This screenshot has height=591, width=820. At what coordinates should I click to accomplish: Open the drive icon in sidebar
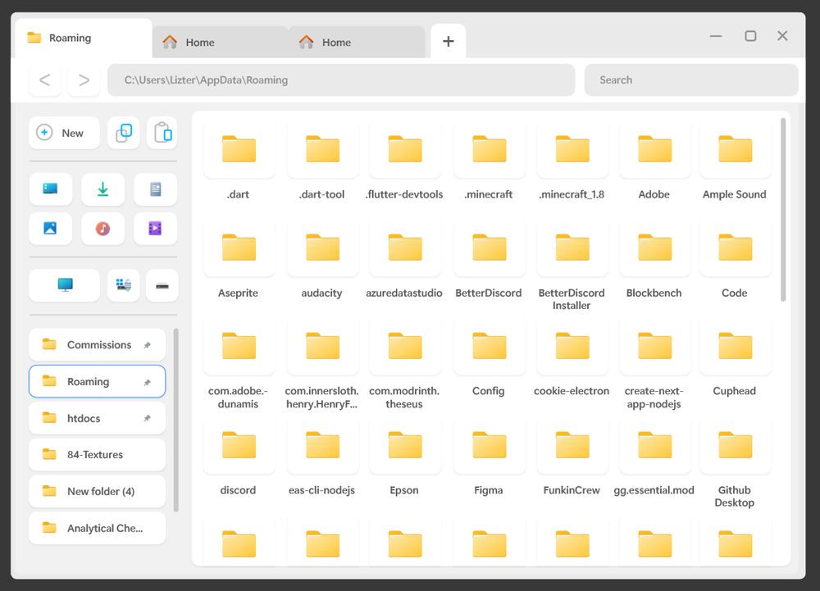click(x=162, y=284)
